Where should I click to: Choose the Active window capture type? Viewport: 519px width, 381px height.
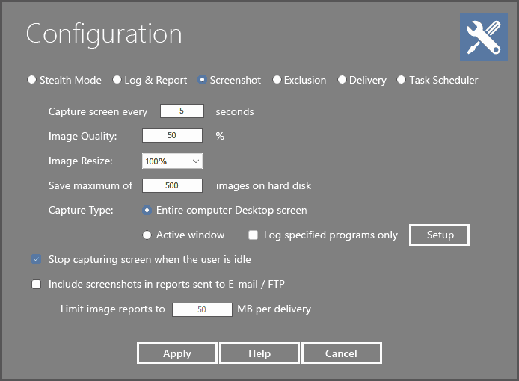tap(147, 235)
